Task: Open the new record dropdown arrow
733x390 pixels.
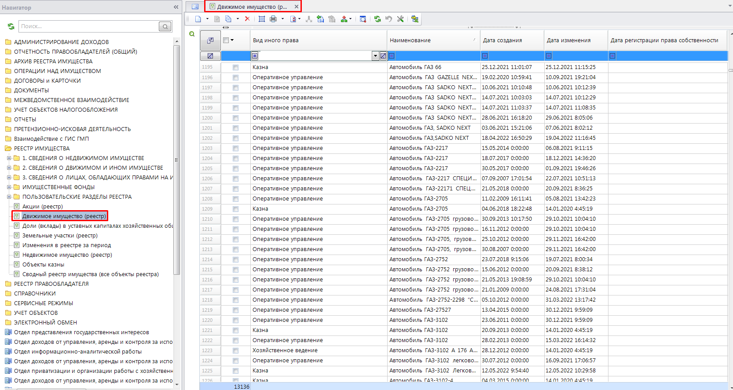Action: click(207, 19)
